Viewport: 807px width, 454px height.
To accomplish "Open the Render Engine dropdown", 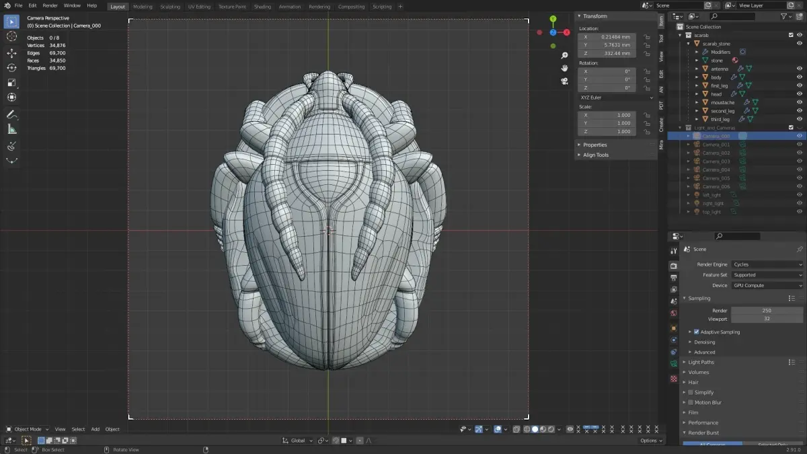I will pyautogui.click(x=767, y=264).
